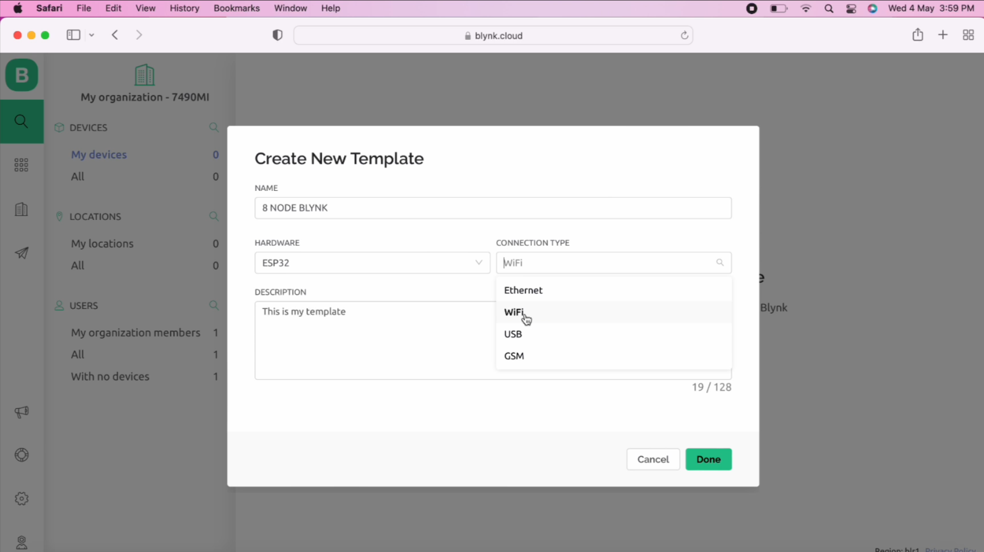Show Safari tab overview icon
Image resolution: width=984 pixels, height=552 pixels.
coord(968,35)
